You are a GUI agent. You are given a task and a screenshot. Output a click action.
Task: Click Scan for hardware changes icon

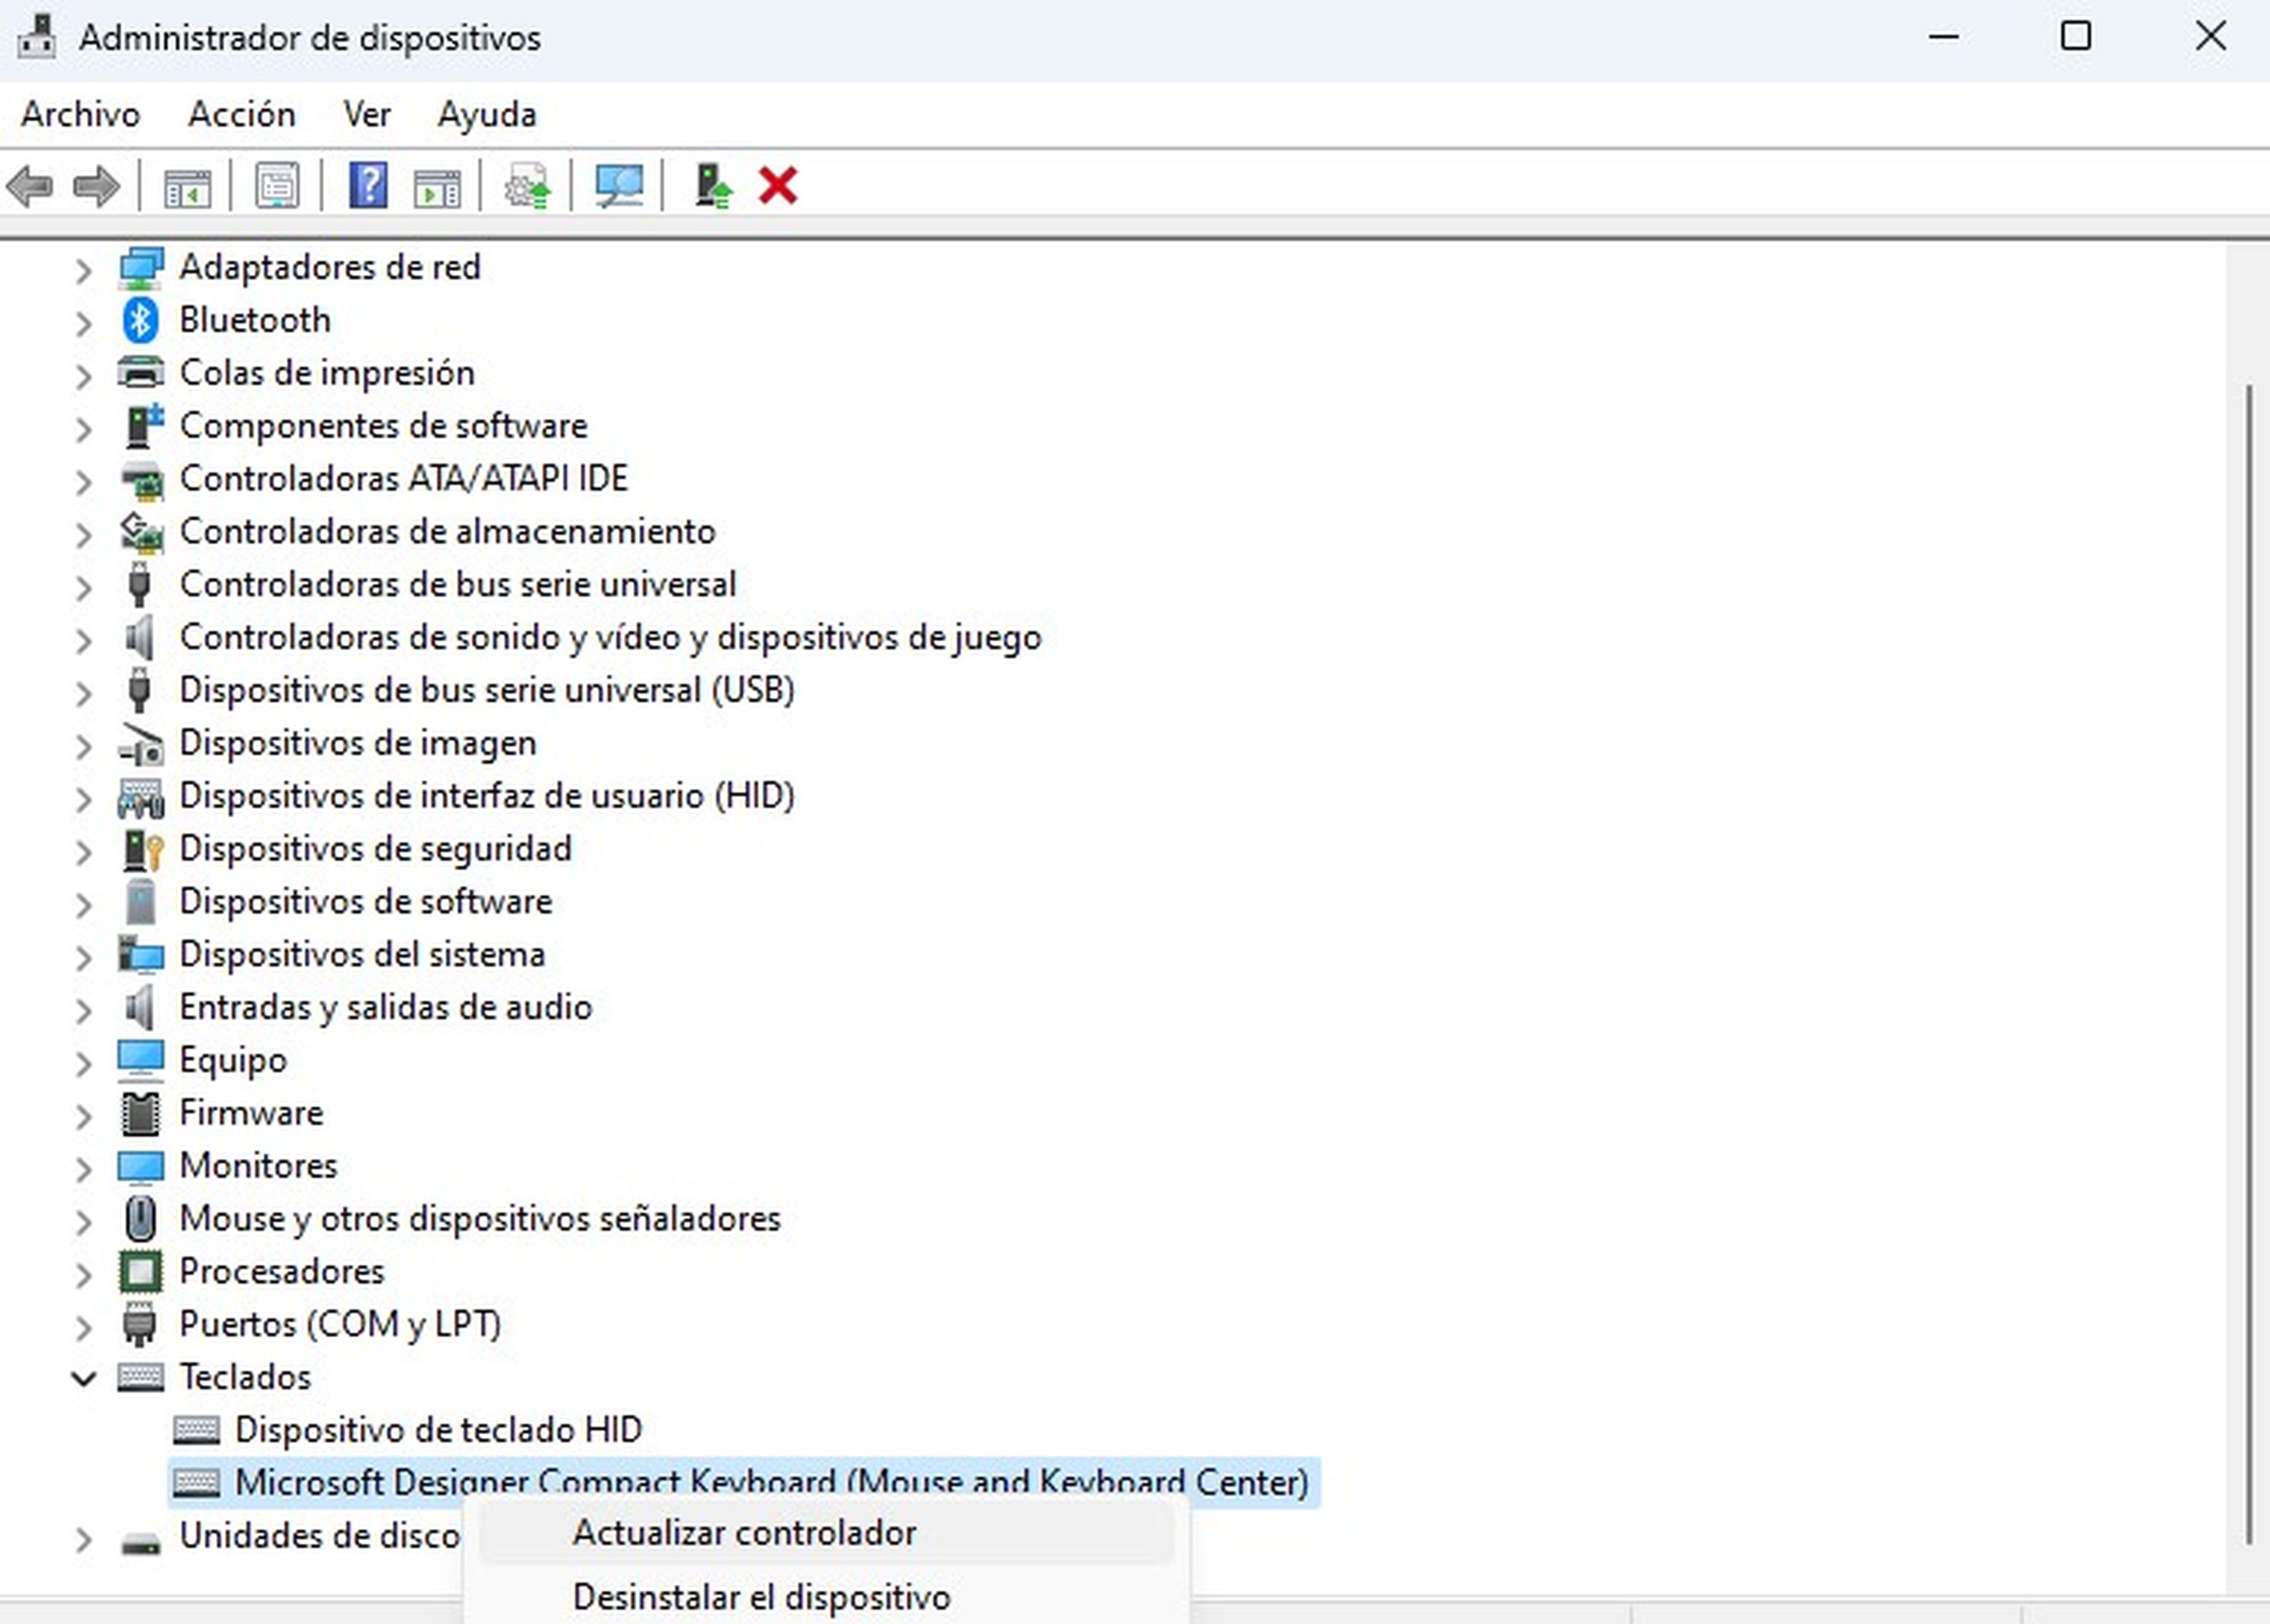point(619,186)
